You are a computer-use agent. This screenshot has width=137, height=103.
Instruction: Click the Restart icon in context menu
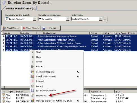point(32,66)
